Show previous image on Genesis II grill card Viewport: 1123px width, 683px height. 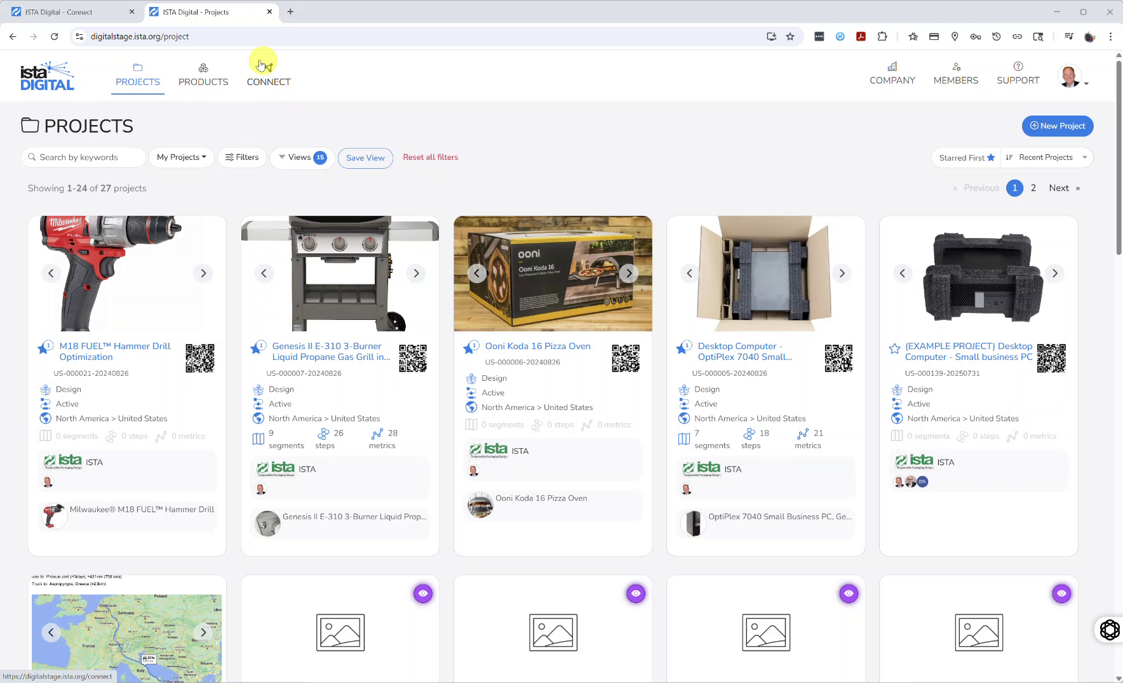pyautogui.click(x=264, y=274)
